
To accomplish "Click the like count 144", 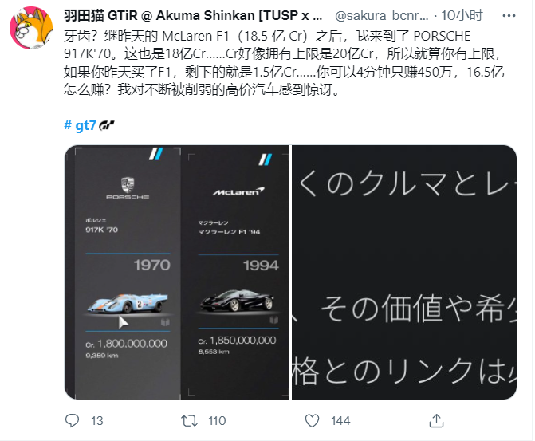I will [340, 421].
